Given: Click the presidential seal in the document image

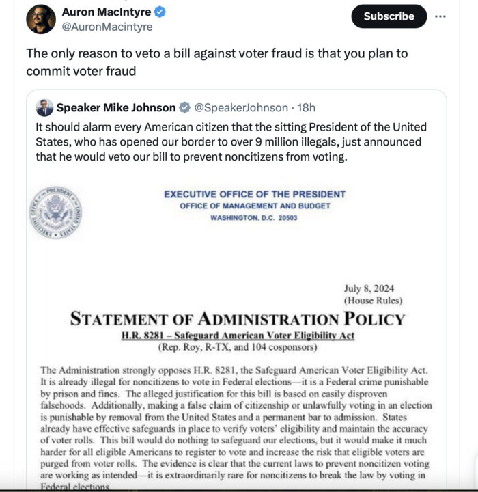Looking at the screenshot, I should [55, 213].
